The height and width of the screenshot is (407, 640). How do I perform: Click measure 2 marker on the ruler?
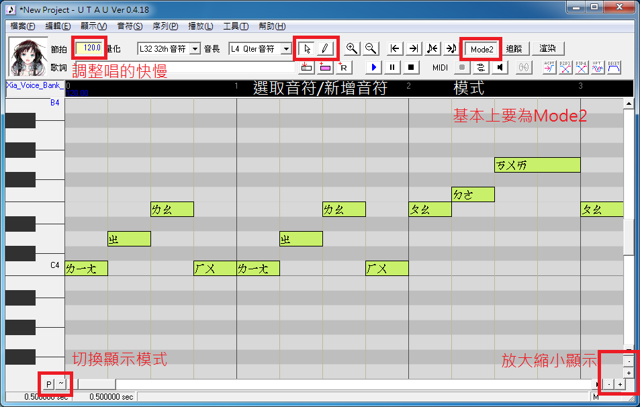(x=408, y=86)
